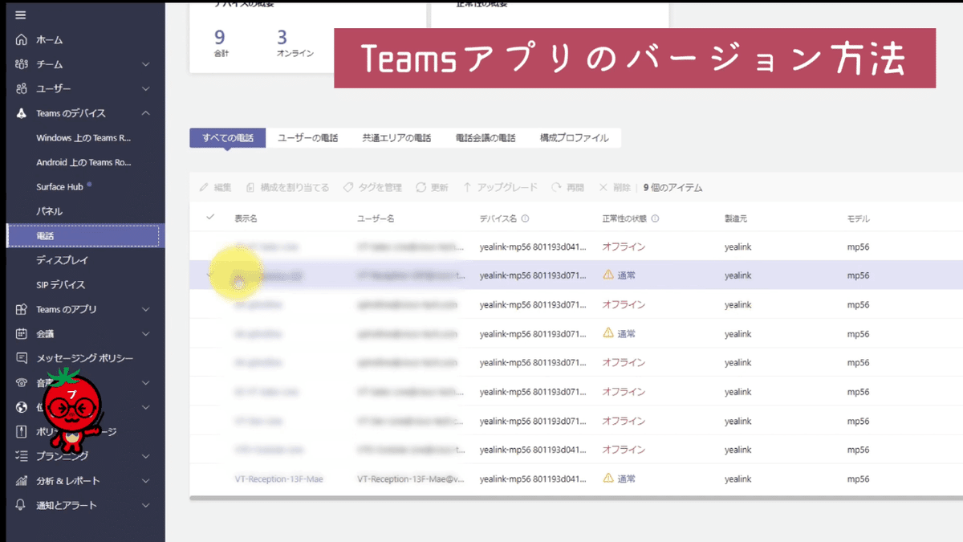Expand the ユーザー menu chevron
963x542 pixels.
145,88
